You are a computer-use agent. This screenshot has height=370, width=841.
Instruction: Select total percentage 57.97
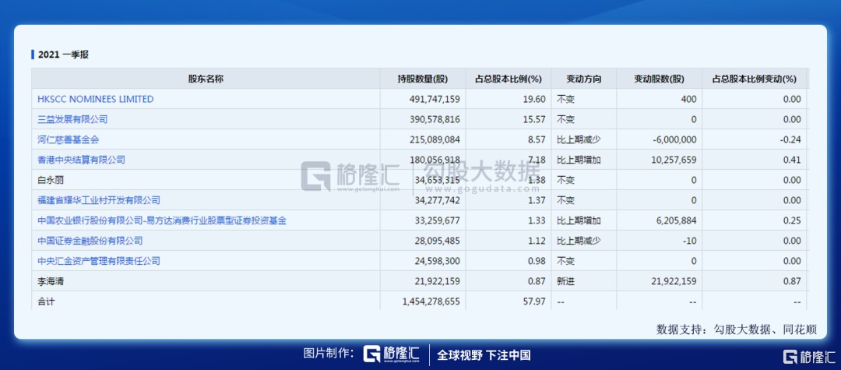click(x=536, y=301)
